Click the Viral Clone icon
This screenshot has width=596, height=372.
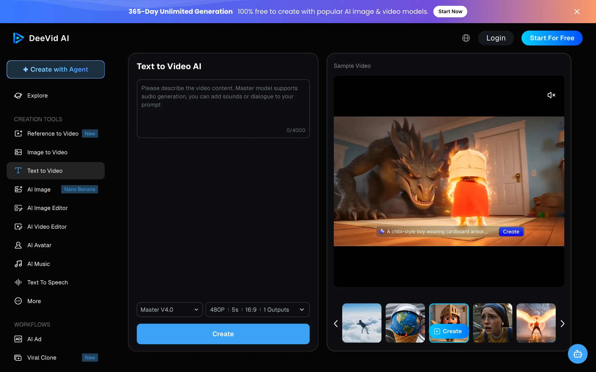18,358
